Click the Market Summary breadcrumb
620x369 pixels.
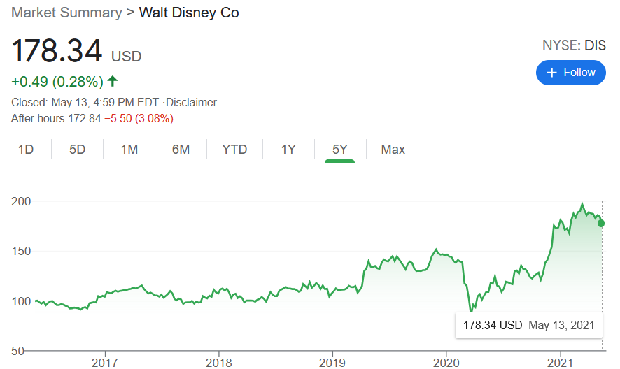coord(65,13)
